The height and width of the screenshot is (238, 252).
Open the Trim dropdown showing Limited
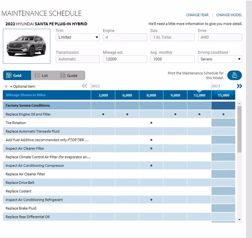coord(78,37)
